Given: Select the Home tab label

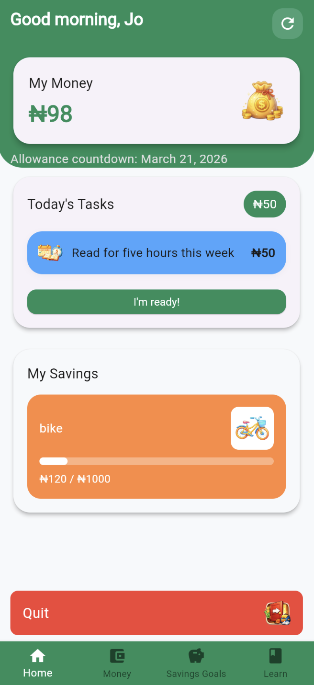Looking at the screenshot, I should [37, 673].
